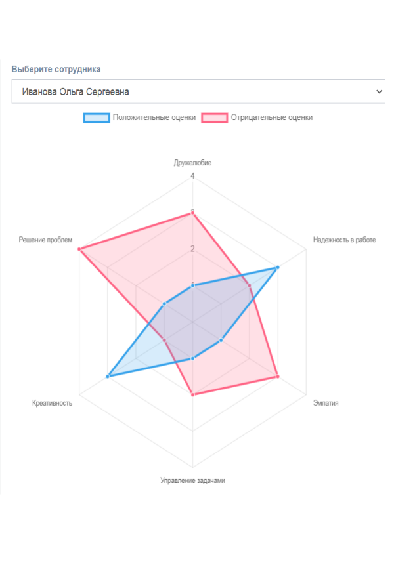Toggle the pink negative ratings legend swatch
The image size is (394, 567).
coord(214,118)
